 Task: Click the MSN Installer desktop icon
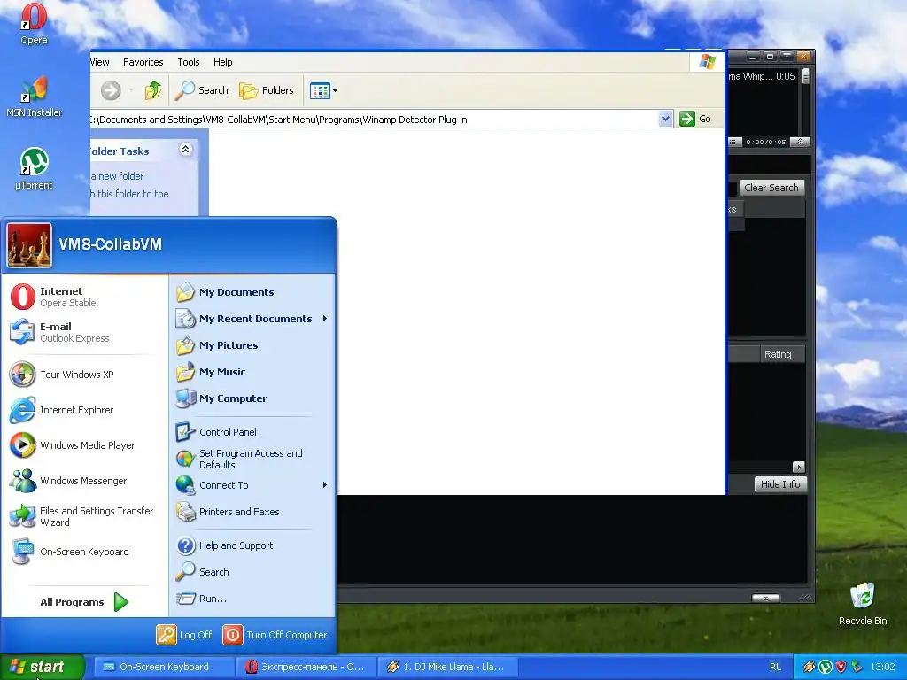pos(34,97)
